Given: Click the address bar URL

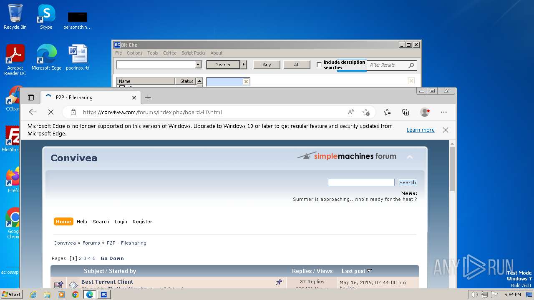Looking at the screenshot, I should [x=152, y=112].
